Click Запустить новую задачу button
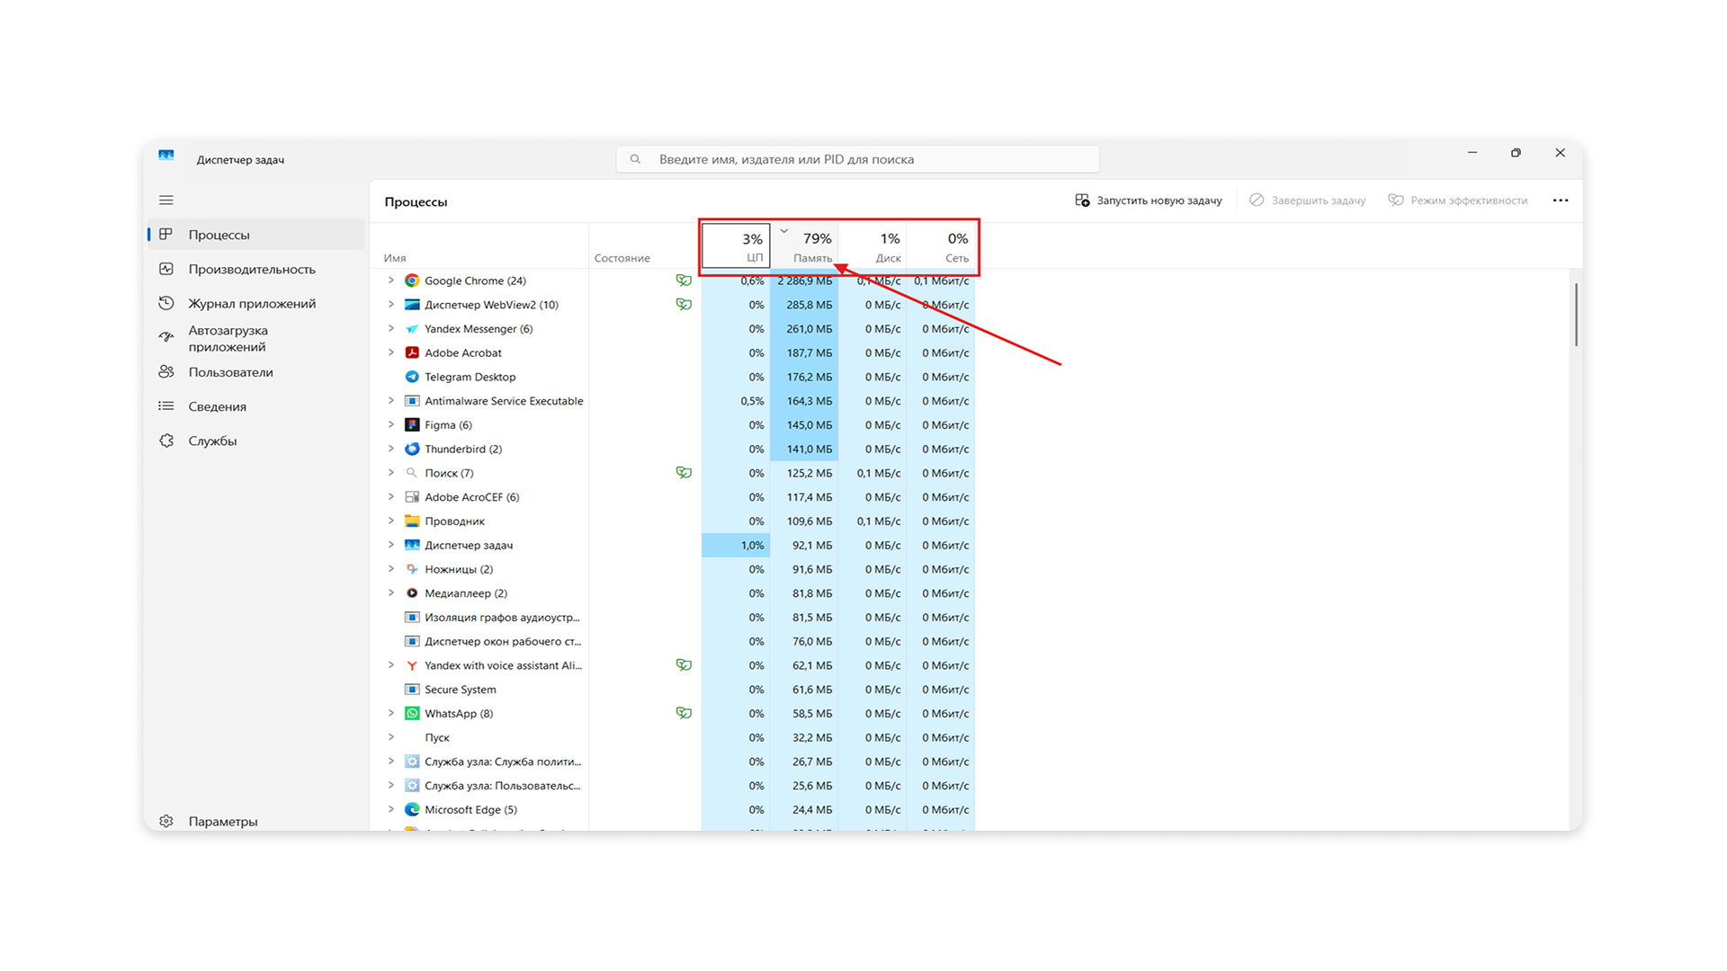The image size is (1727, 971). click(1149, 200)
